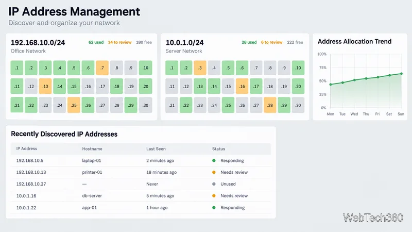Viewport: 412px width, 232px height.
Task: Select cell .10 in the Server Network grid
Action: point(298,68)
